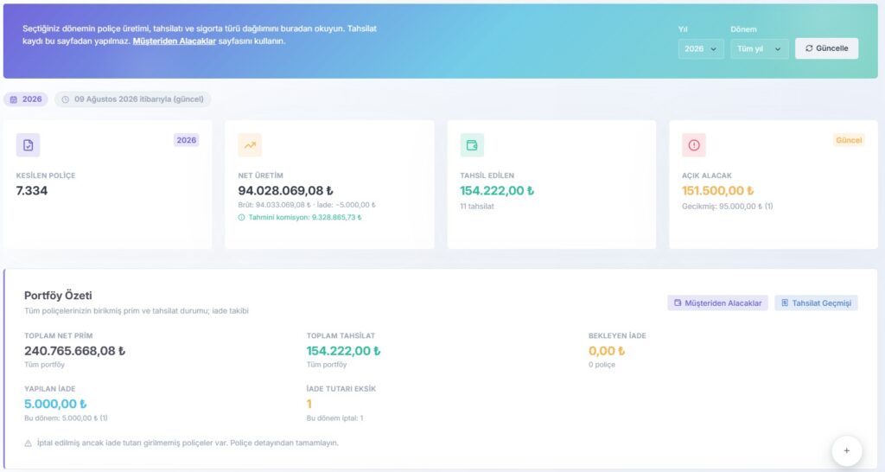Screen dimensions: 885x472
Task: Click the Yapılan İade value 5.000,00
Action: click(55, 405)
